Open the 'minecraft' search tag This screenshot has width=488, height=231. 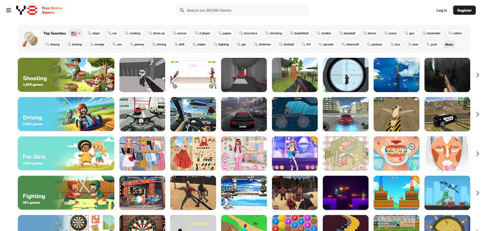[x=350, y=45]
